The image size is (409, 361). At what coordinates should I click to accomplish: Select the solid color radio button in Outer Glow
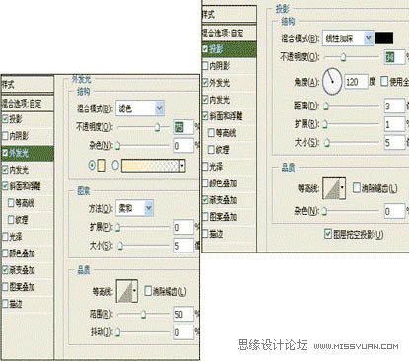[x=93, y=165]
